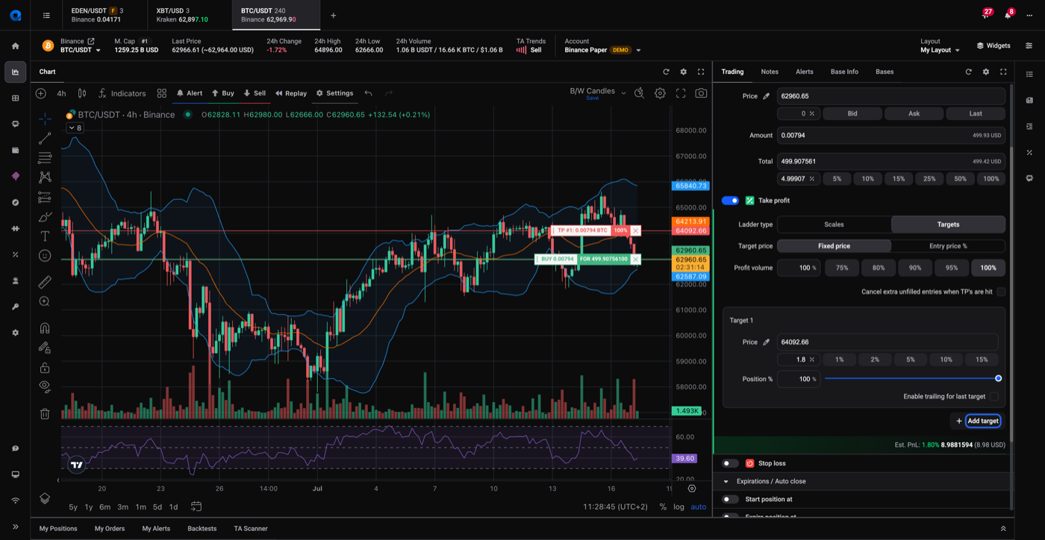This screenshot has width=1045, height=540.
Task: Open the object tree layers icon
Action: tap(45, 497)
